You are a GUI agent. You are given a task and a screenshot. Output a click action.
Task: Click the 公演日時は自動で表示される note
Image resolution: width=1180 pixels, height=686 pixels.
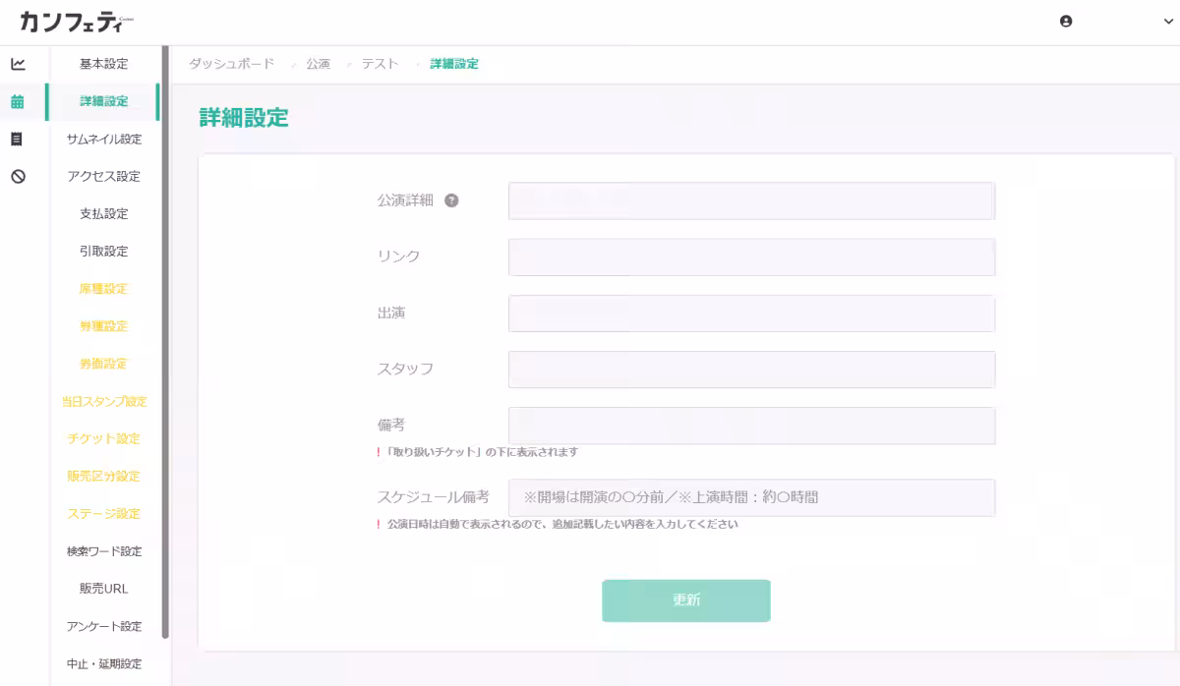557,524
